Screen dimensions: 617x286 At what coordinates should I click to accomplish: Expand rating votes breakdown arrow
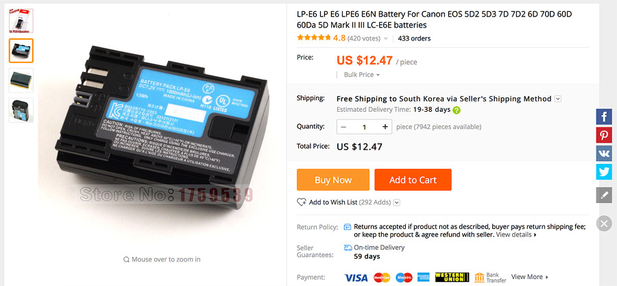click(385, 38)
